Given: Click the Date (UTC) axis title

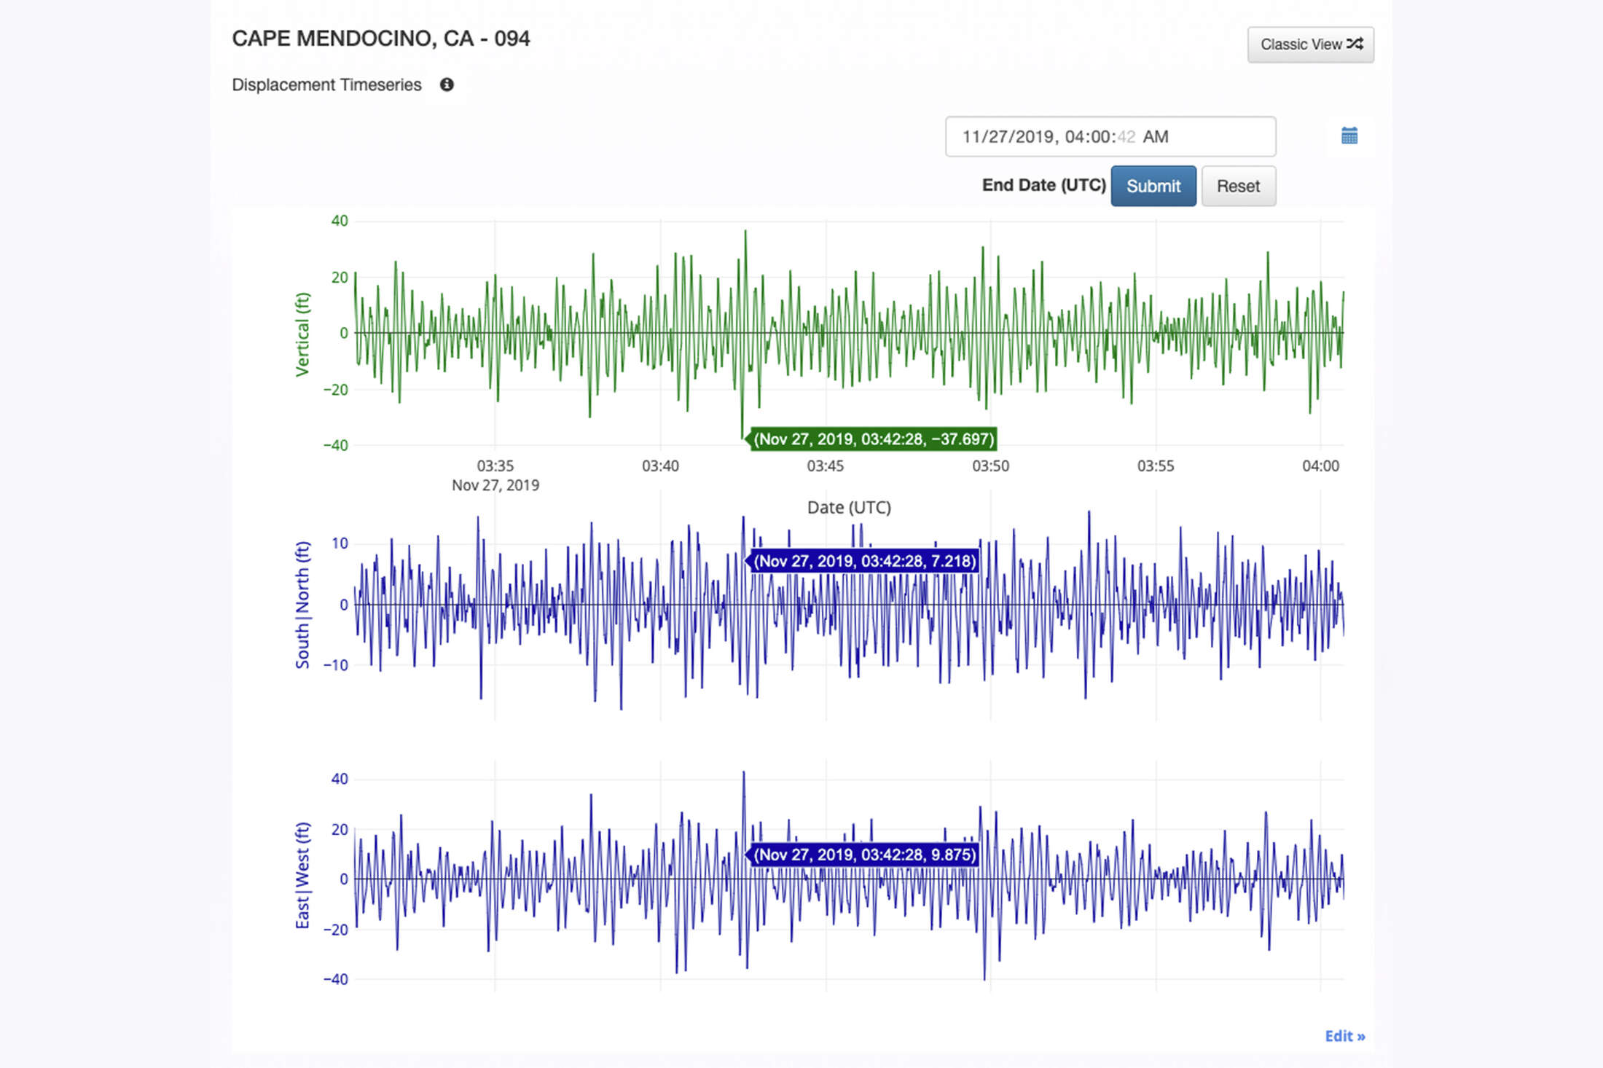Looking at the screenshot, I should pyautogui.click(x=849, y=507).
